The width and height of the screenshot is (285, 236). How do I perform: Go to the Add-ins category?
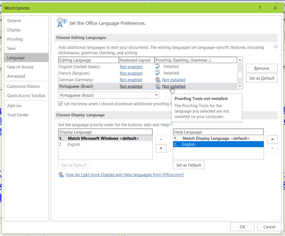26,105
